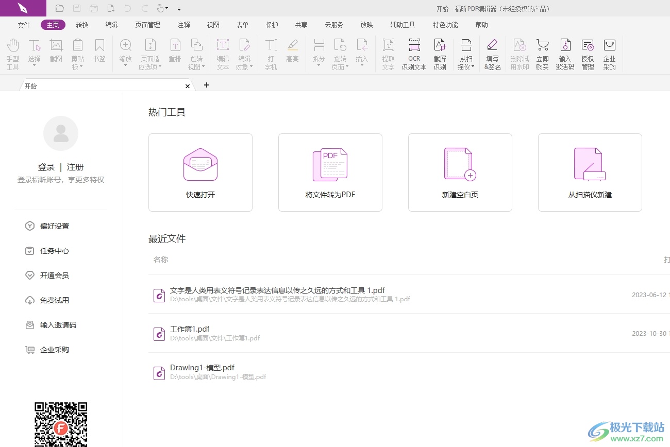Viewport: 670px width, 447px height.
Task: Click the plus button to add new tab
Action: [x=207, y=85]
